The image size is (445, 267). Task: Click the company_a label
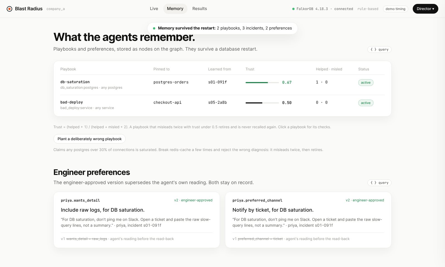[56, 9]
